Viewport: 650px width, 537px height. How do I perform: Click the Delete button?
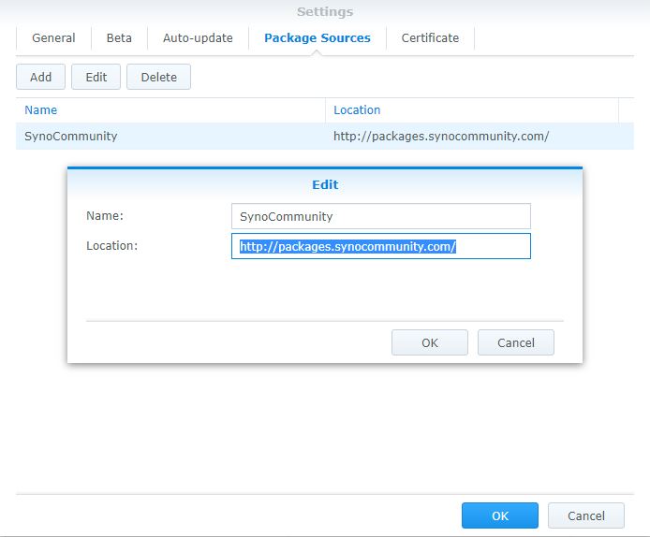159,77
